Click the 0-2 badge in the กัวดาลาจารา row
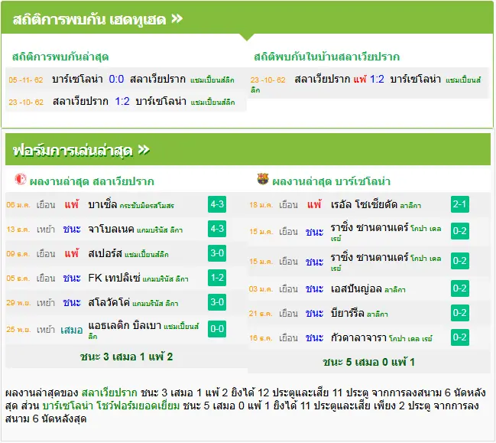This screenshot has height=443, width=496. pyautogui.click(x=459, y=337)
